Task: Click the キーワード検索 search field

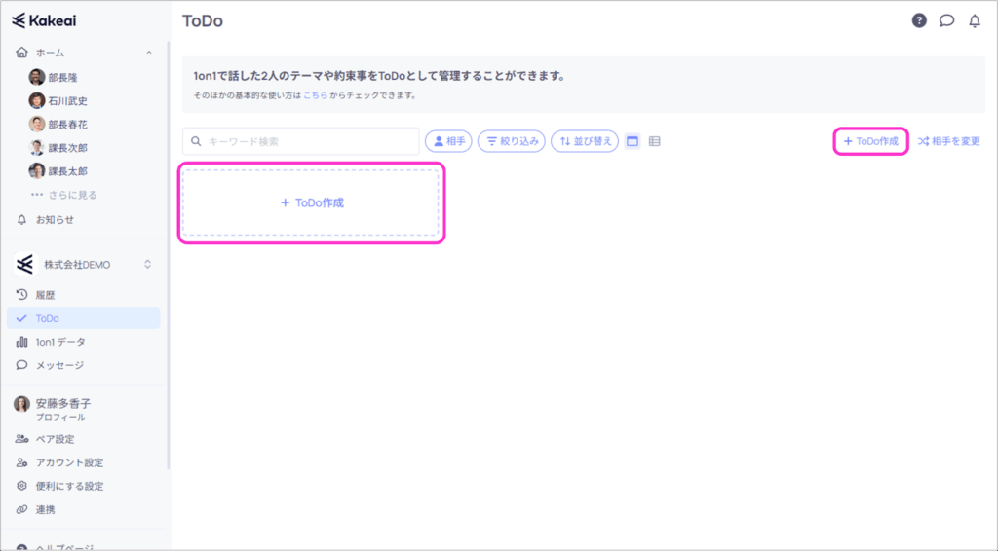Action: [x=301, y=141]
